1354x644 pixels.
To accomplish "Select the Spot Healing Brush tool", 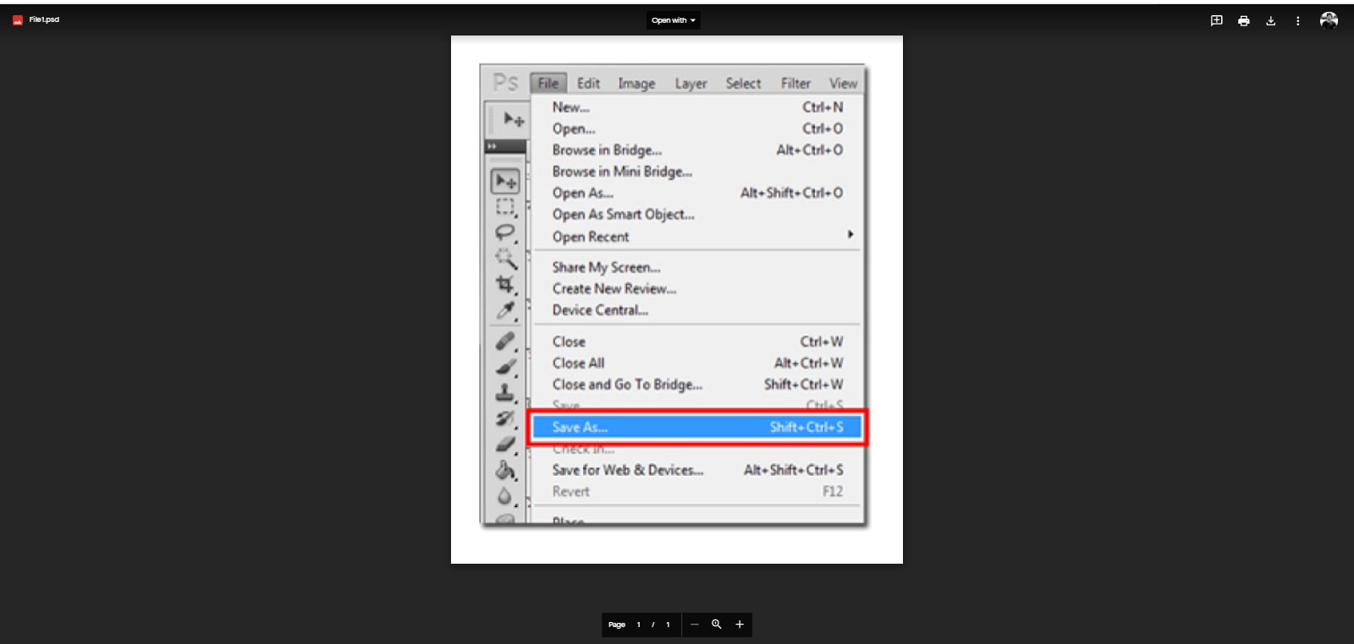I will 505,341.
